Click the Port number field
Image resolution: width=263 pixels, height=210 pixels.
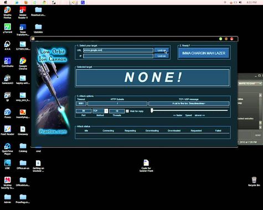pyautogui.click(x=84, y=111)
